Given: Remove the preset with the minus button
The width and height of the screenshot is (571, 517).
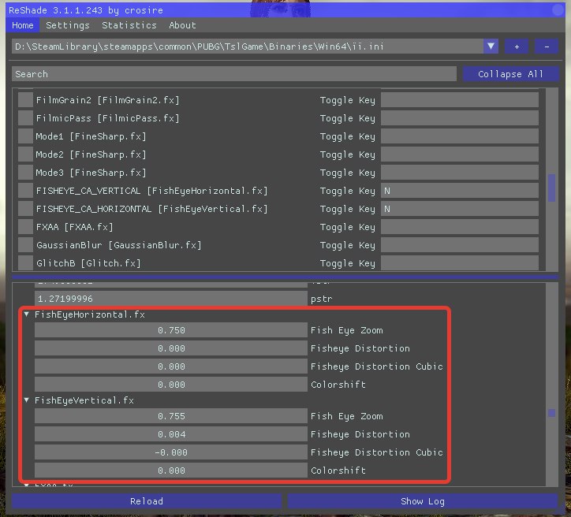Looking at the screenshot, I should point(547,46).
